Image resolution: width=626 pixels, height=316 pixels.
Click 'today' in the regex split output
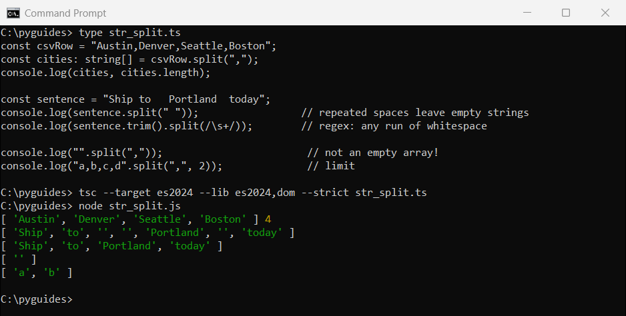click(190, 246)
